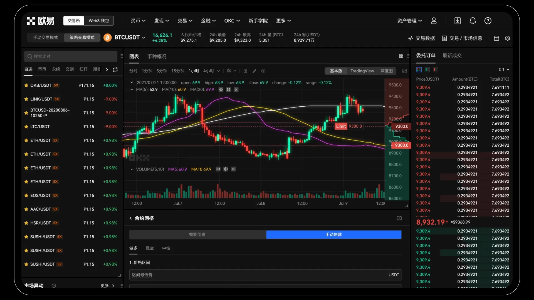534x300 pixels.
Task: Open MA indicator settings gear
Action: tap(228, 89)
